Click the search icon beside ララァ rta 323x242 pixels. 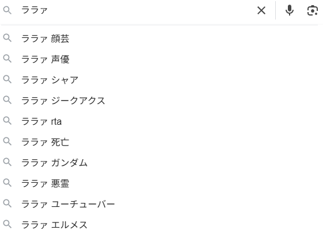click(x=7, y=121)
